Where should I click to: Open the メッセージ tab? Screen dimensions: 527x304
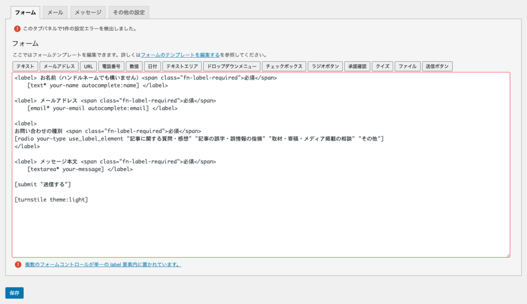(x=87, y=12)
